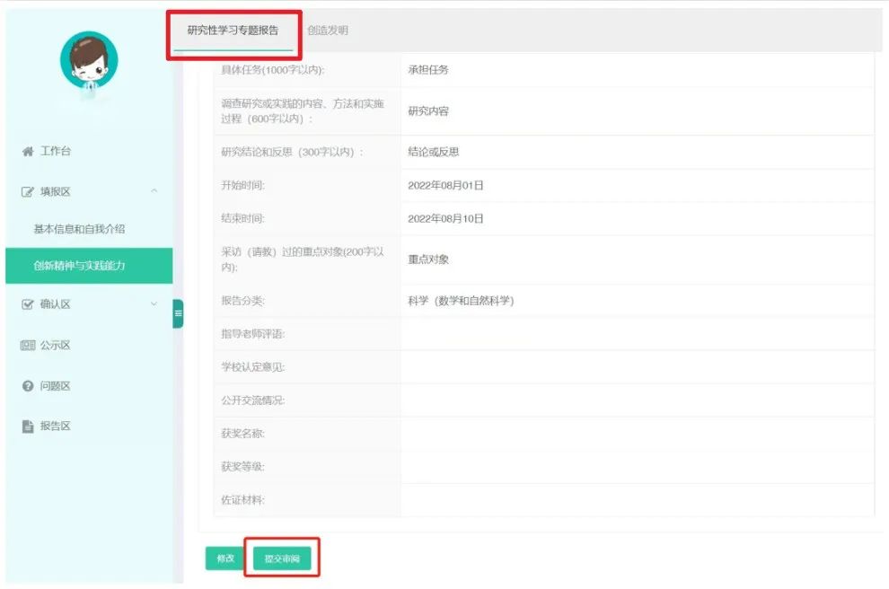Click the file icon beside 报告区
This screenshot has width=889, height=589.
coord(27,426)
